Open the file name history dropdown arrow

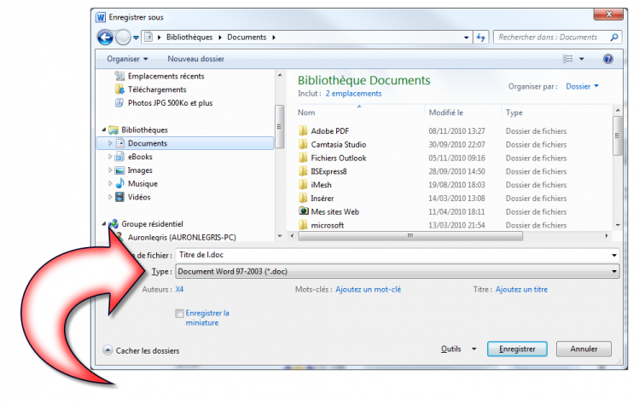click(613, 255)
